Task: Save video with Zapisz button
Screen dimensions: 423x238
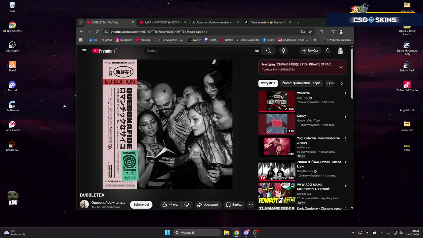Action: 234,205
